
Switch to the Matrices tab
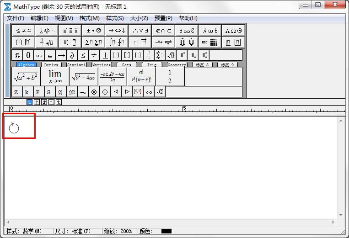(101, 65)
